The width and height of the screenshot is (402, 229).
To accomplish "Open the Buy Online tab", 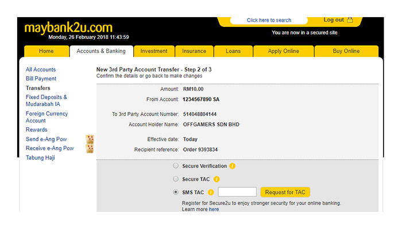I will 346,51.
